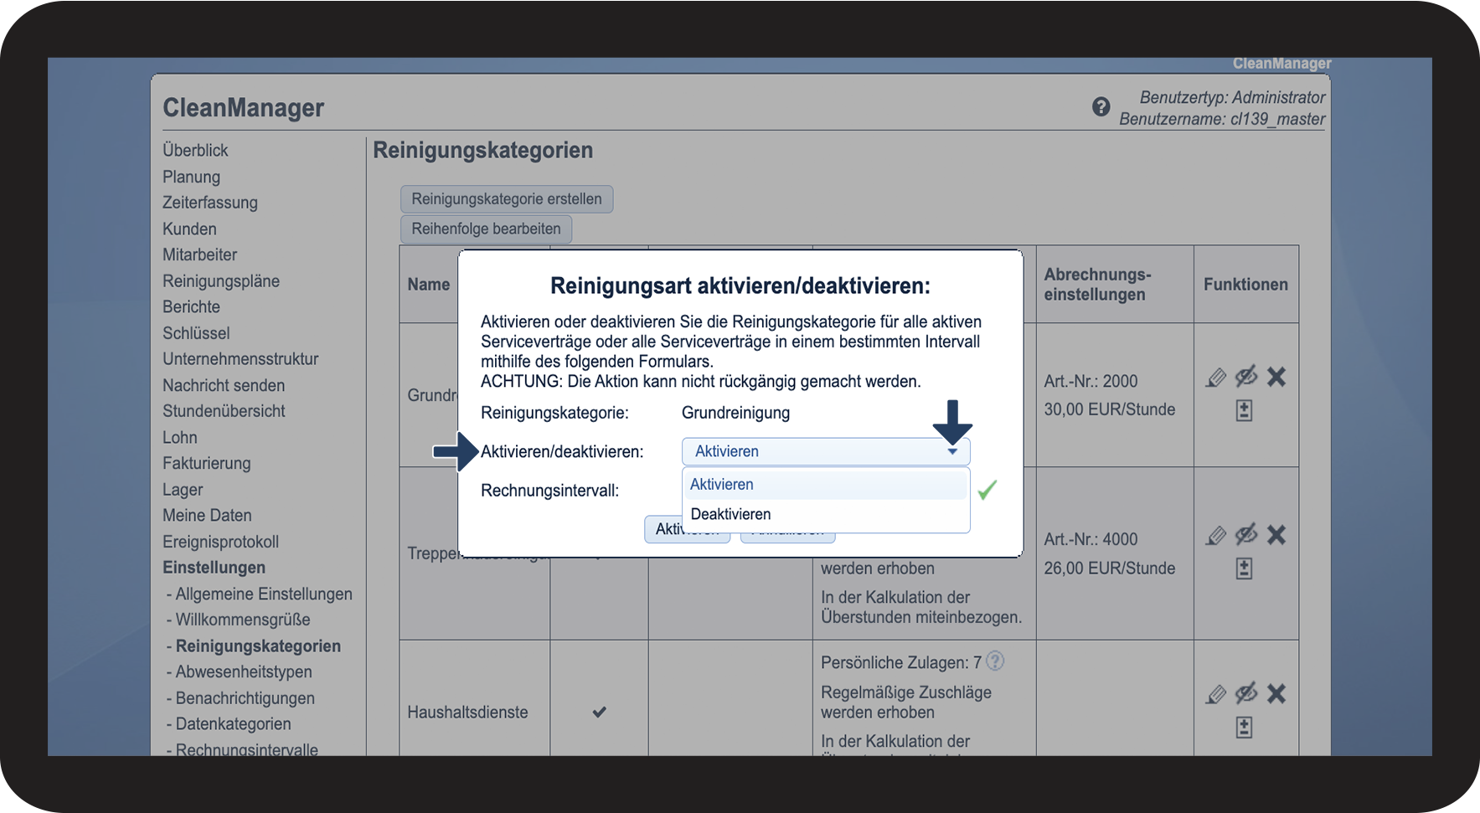This screenshot has height=813, width=1480.
Task: Go to Meine Daten
Action: click(207, 516)
